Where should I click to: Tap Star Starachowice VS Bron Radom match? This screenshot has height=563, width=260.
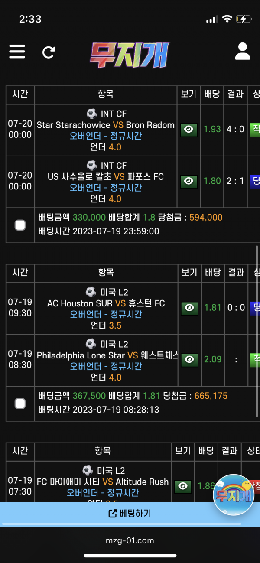click(x=106, y=125)
